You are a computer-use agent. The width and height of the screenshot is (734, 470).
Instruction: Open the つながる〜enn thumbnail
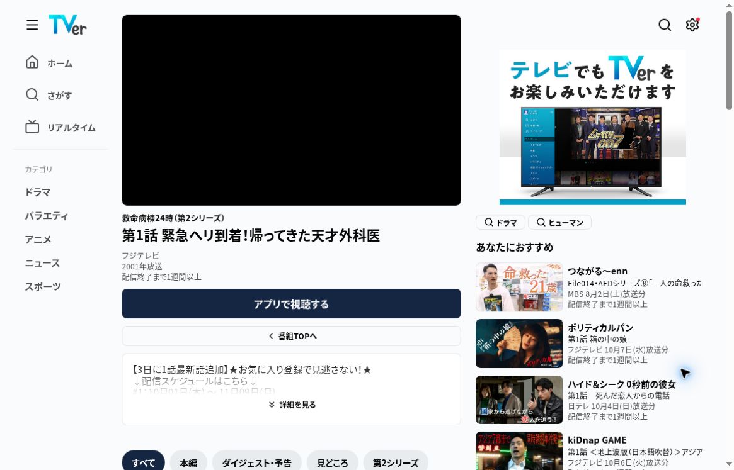coord(519,287)
